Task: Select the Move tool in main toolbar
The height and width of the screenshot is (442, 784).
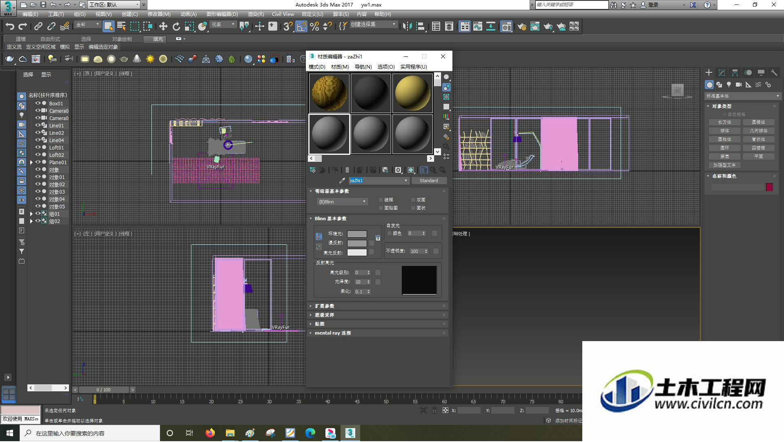Action: 163,27
